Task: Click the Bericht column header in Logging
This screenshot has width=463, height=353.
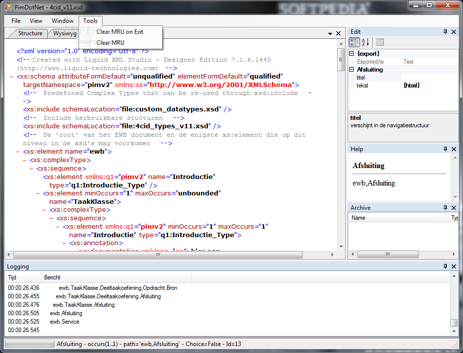Action: pyautogui.click(x=116, y=277)
